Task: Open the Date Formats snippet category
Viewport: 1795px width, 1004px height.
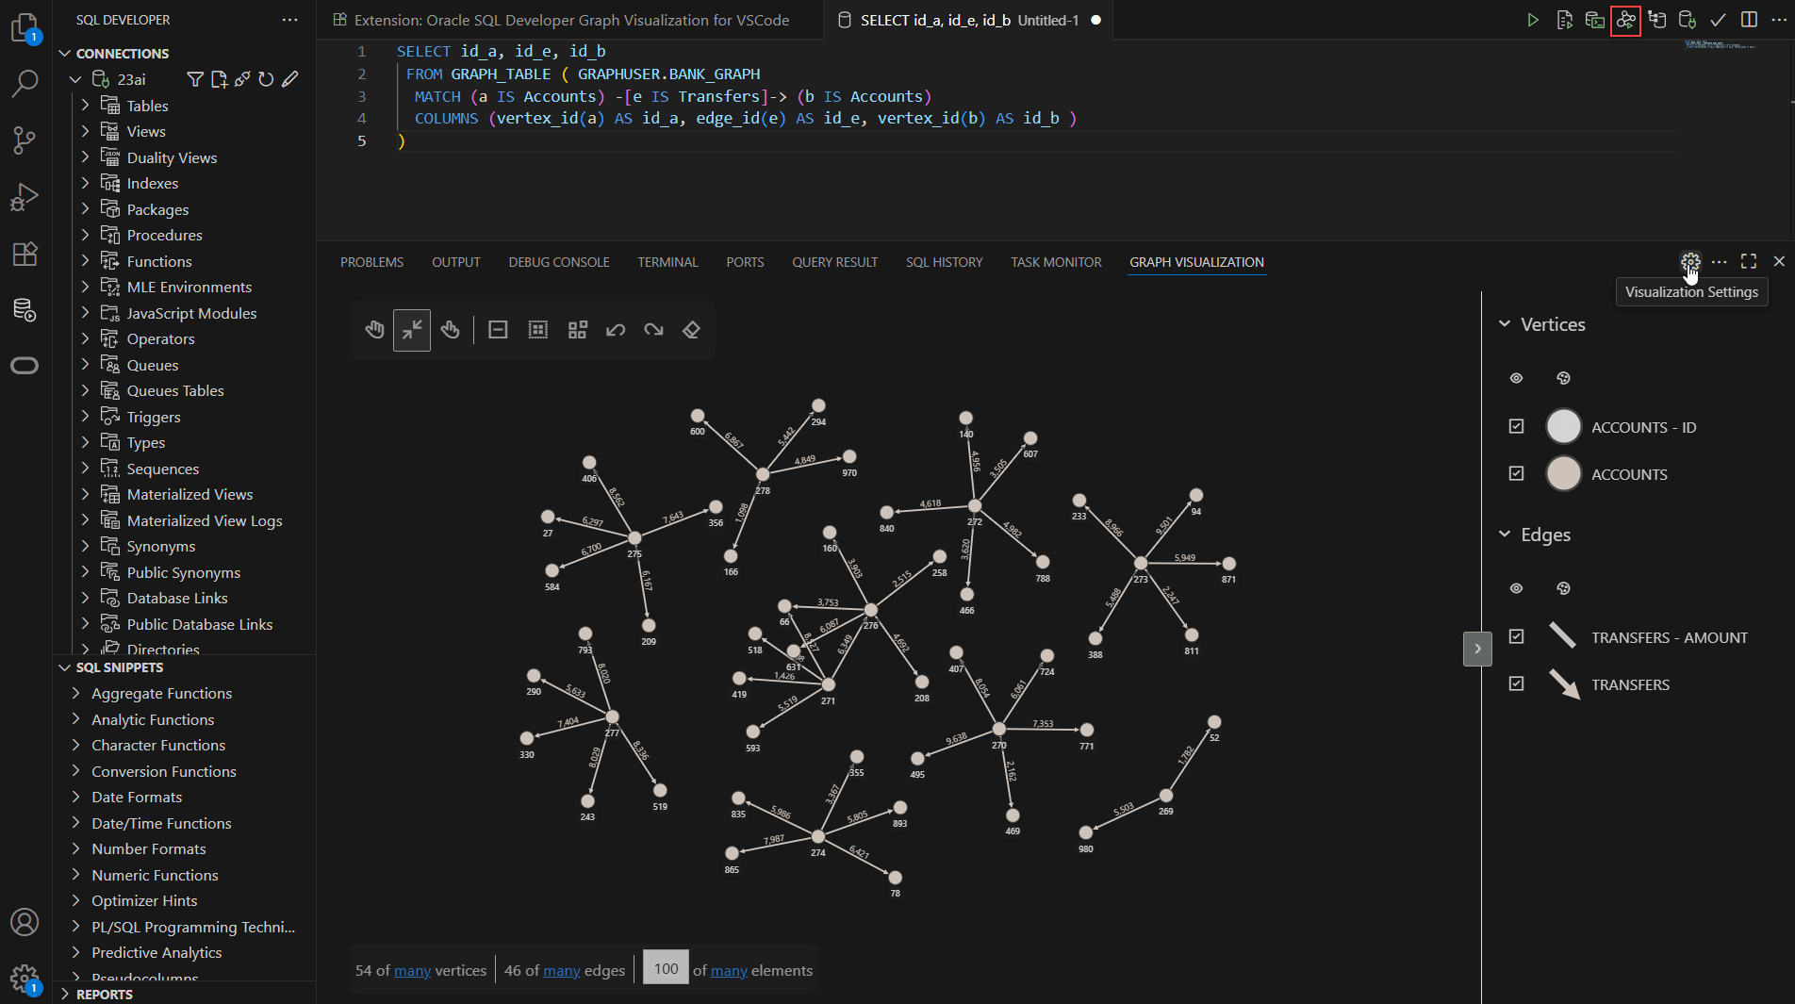Action: click(x=137, y=797)
